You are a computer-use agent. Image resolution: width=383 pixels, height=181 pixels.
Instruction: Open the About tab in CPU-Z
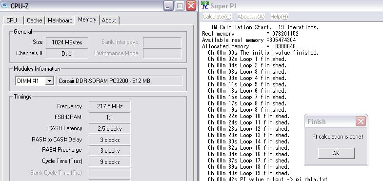tap(109, 20)
